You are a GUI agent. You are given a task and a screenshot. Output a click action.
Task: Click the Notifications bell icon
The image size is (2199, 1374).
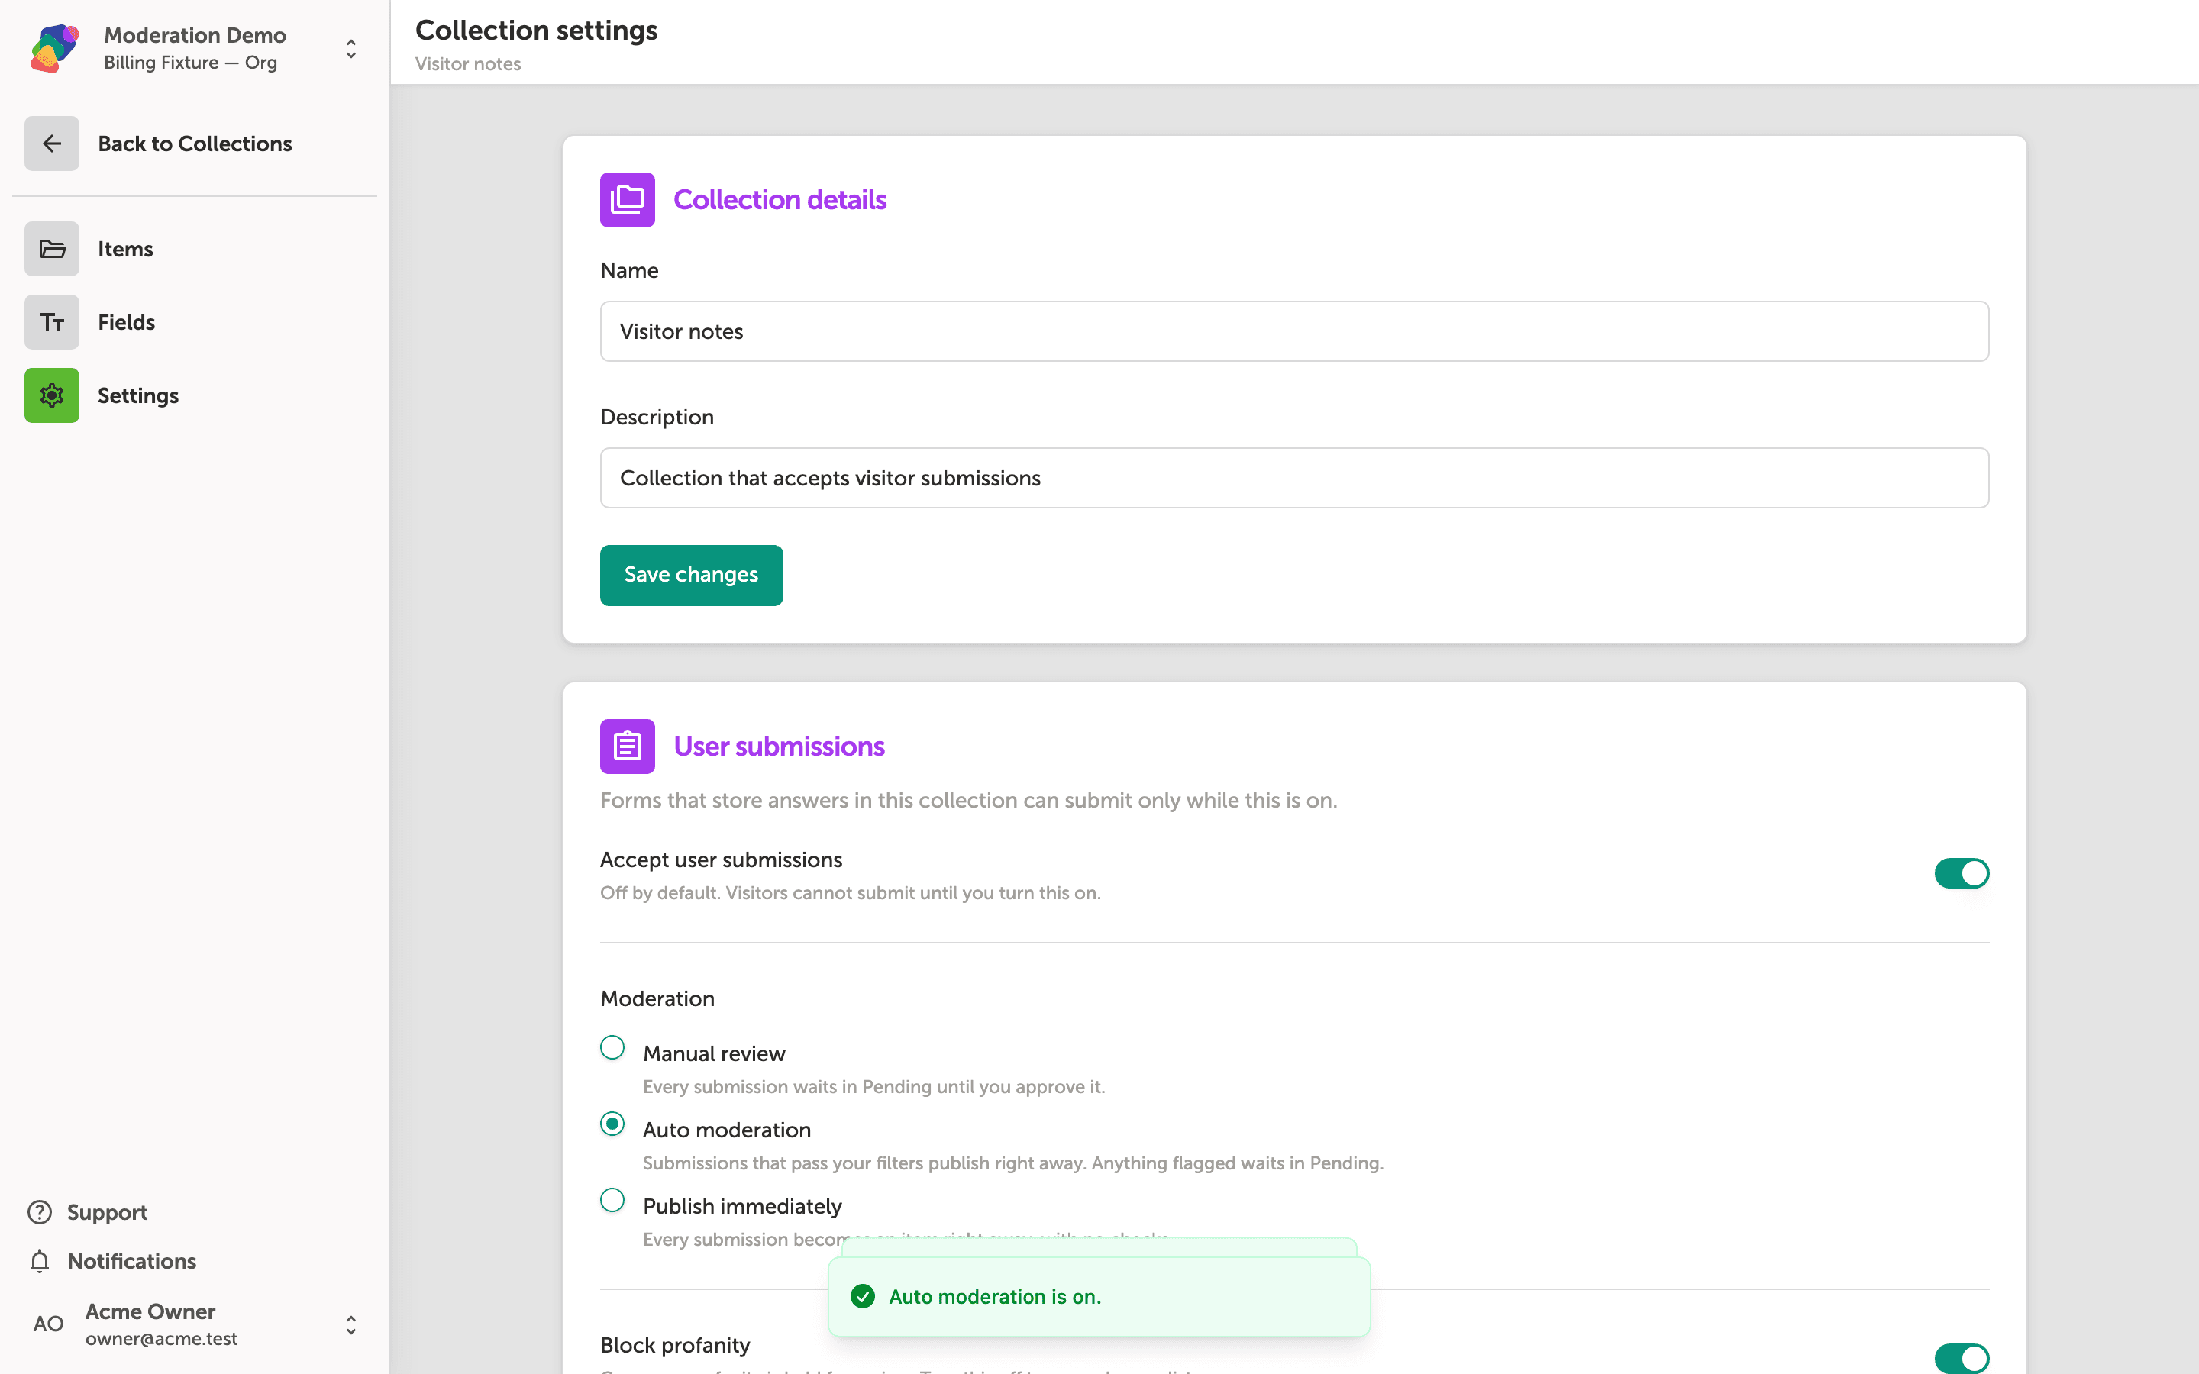[39, 1261]
